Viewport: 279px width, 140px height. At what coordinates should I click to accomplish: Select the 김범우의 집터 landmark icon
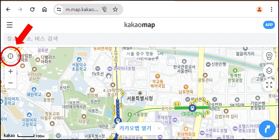tap(226, 111)
